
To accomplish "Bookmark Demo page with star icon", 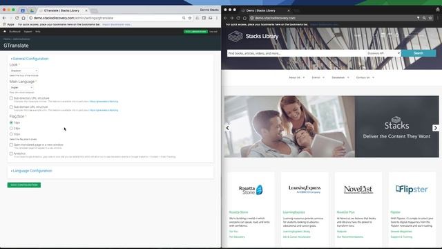I will [x=430, y=18].
